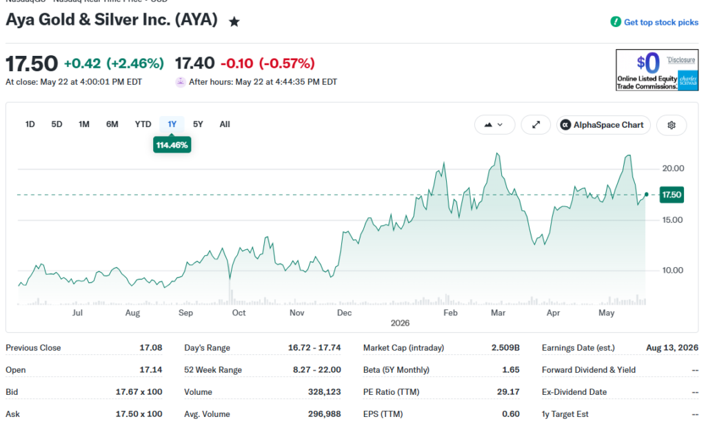Add AYA to watchlist with star icon

click(x=234, y=21)
